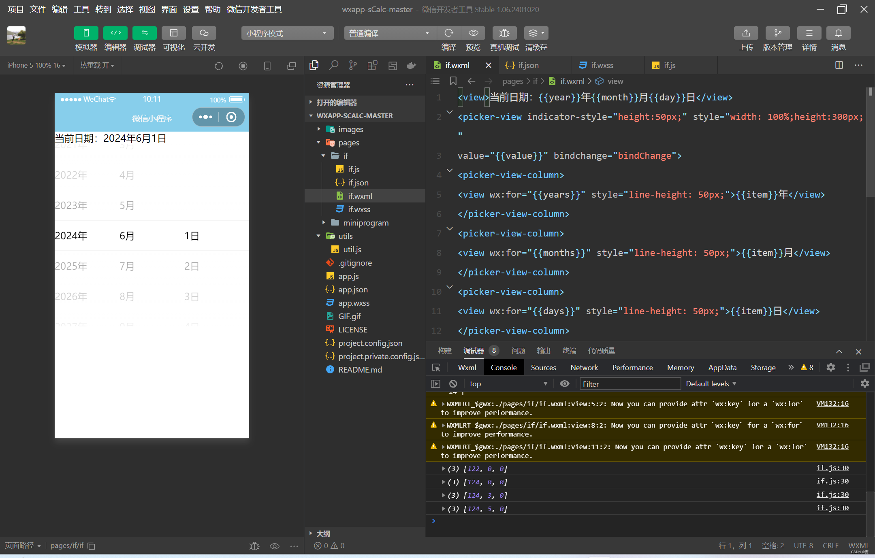Click the console Filter input field
This screenshot has height=558, width=875.
click(x=630, y=383)
